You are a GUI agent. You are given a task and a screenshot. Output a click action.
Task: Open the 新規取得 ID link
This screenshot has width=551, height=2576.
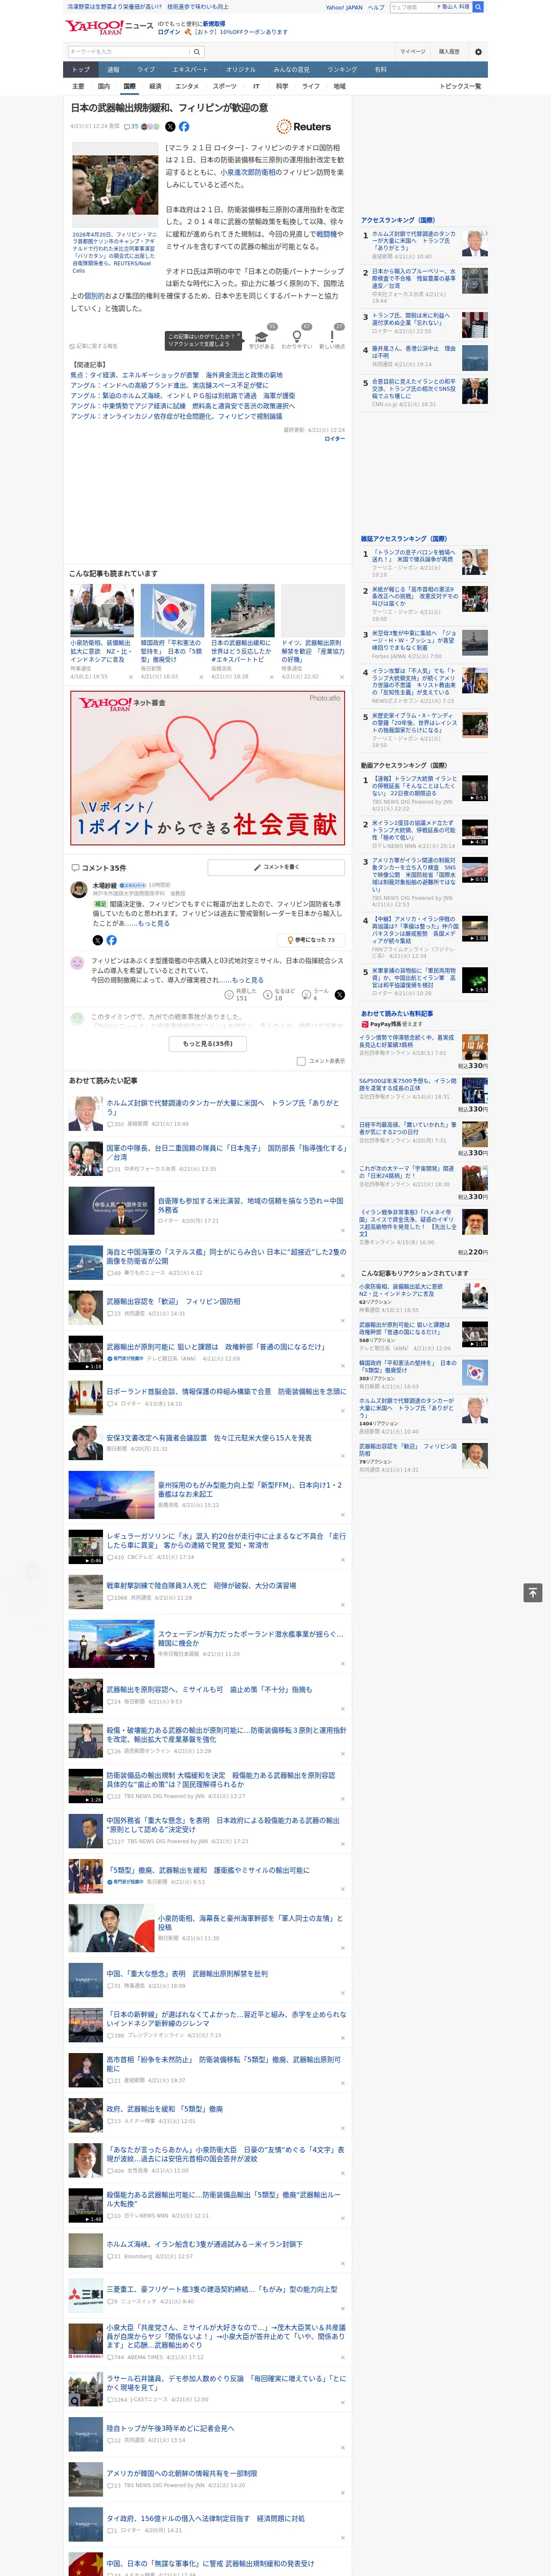coord(214,24)
